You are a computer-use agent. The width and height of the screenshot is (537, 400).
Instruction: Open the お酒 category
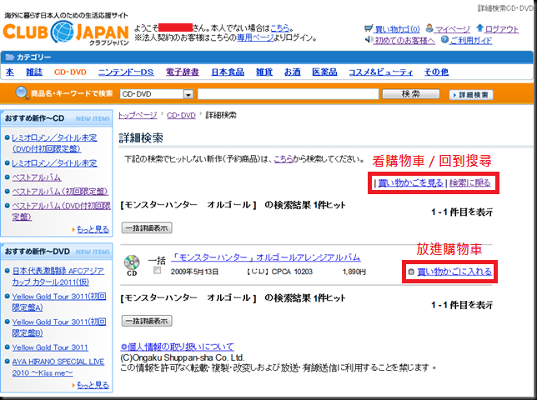[x=293, y=72]
